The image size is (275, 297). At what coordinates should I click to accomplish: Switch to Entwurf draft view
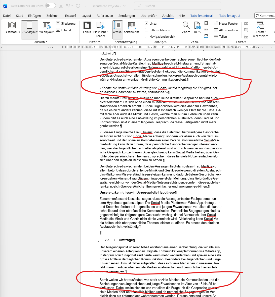pos(64,30)
